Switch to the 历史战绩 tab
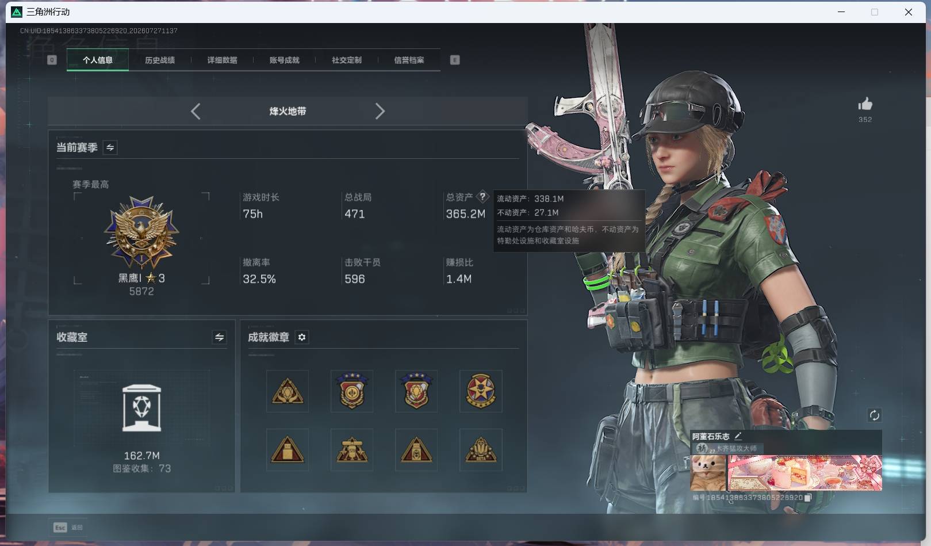 [160, 60]
